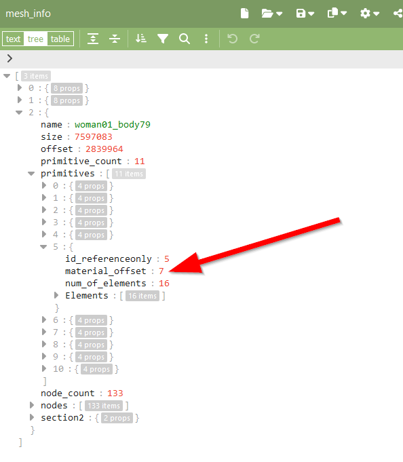This screenshot has height=462, width=403.
Task: Expand primitive 7
Action: 44,332
